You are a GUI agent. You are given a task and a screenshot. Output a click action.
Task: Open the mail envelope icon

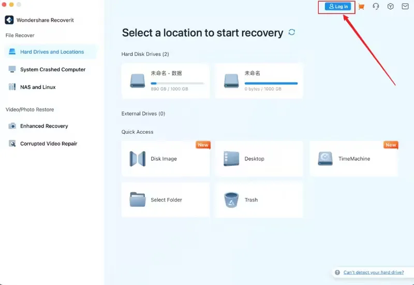(x=405, y=6)
